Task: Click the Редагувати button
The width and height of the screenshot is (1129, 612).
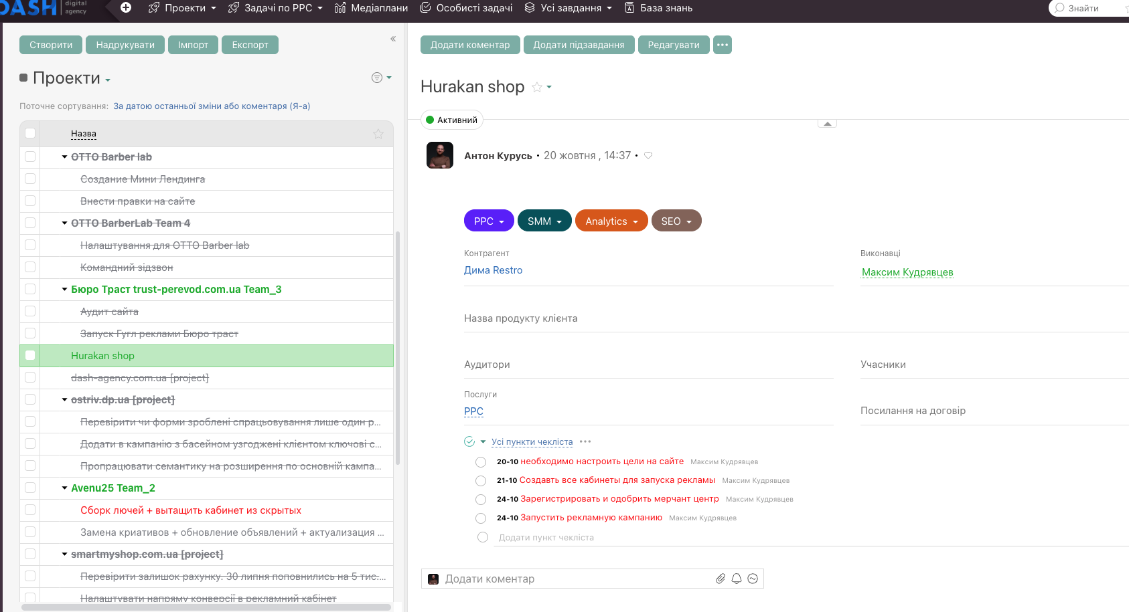Action: tap(674, 45)
